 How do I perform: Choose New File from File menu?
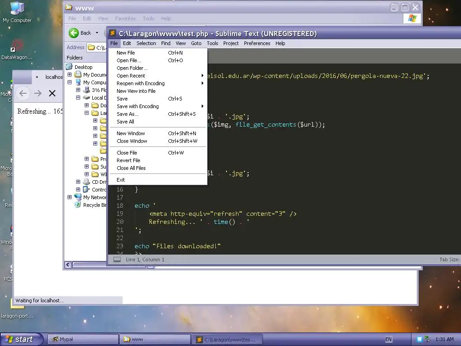pyautogui.click(x=158, y=53)
